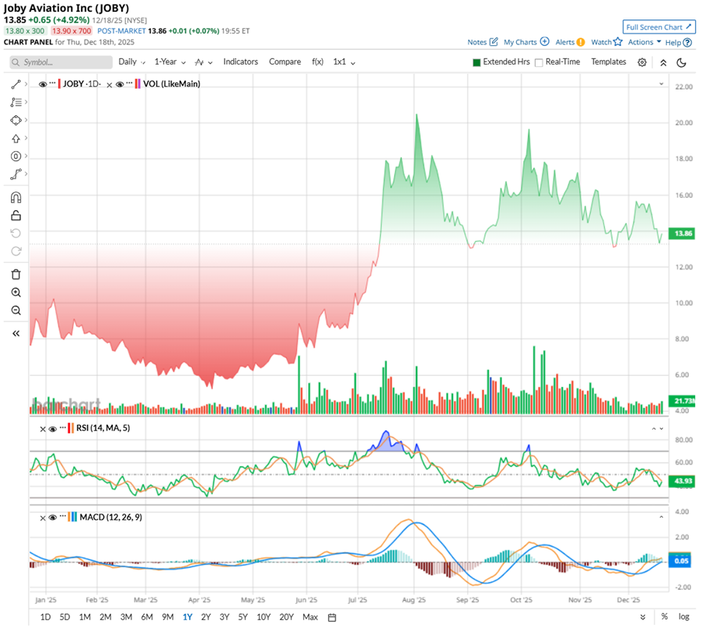This screenshot has height=628, width=702.
Task: Expand the bottom panel double down arrows
Action: (x=643, y=617)
